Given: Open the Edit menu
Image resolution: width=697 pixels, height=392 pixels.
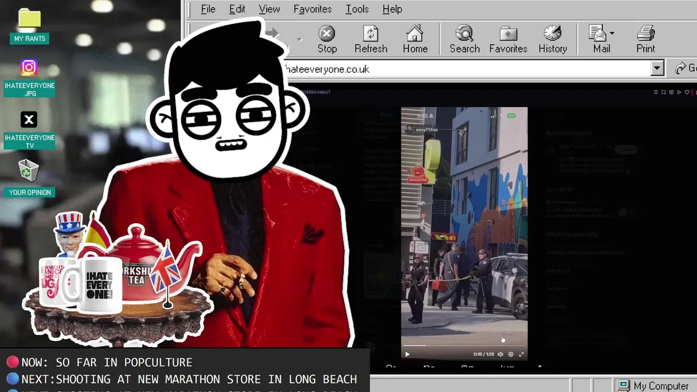Looking at the screenshot, I should point(237,9).
